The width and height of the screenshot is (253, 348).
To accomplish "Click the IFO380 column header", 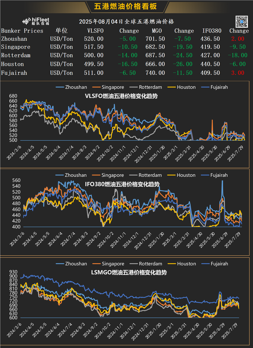I will tap(211, 31).
